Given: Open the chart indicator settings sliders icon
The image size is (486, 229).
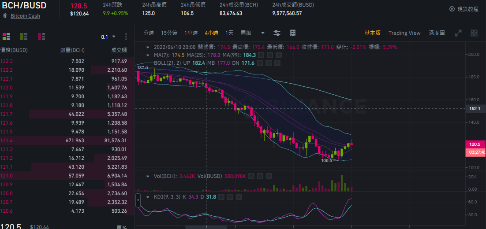Looking at the screenshot, I should [x=277, y=33].
